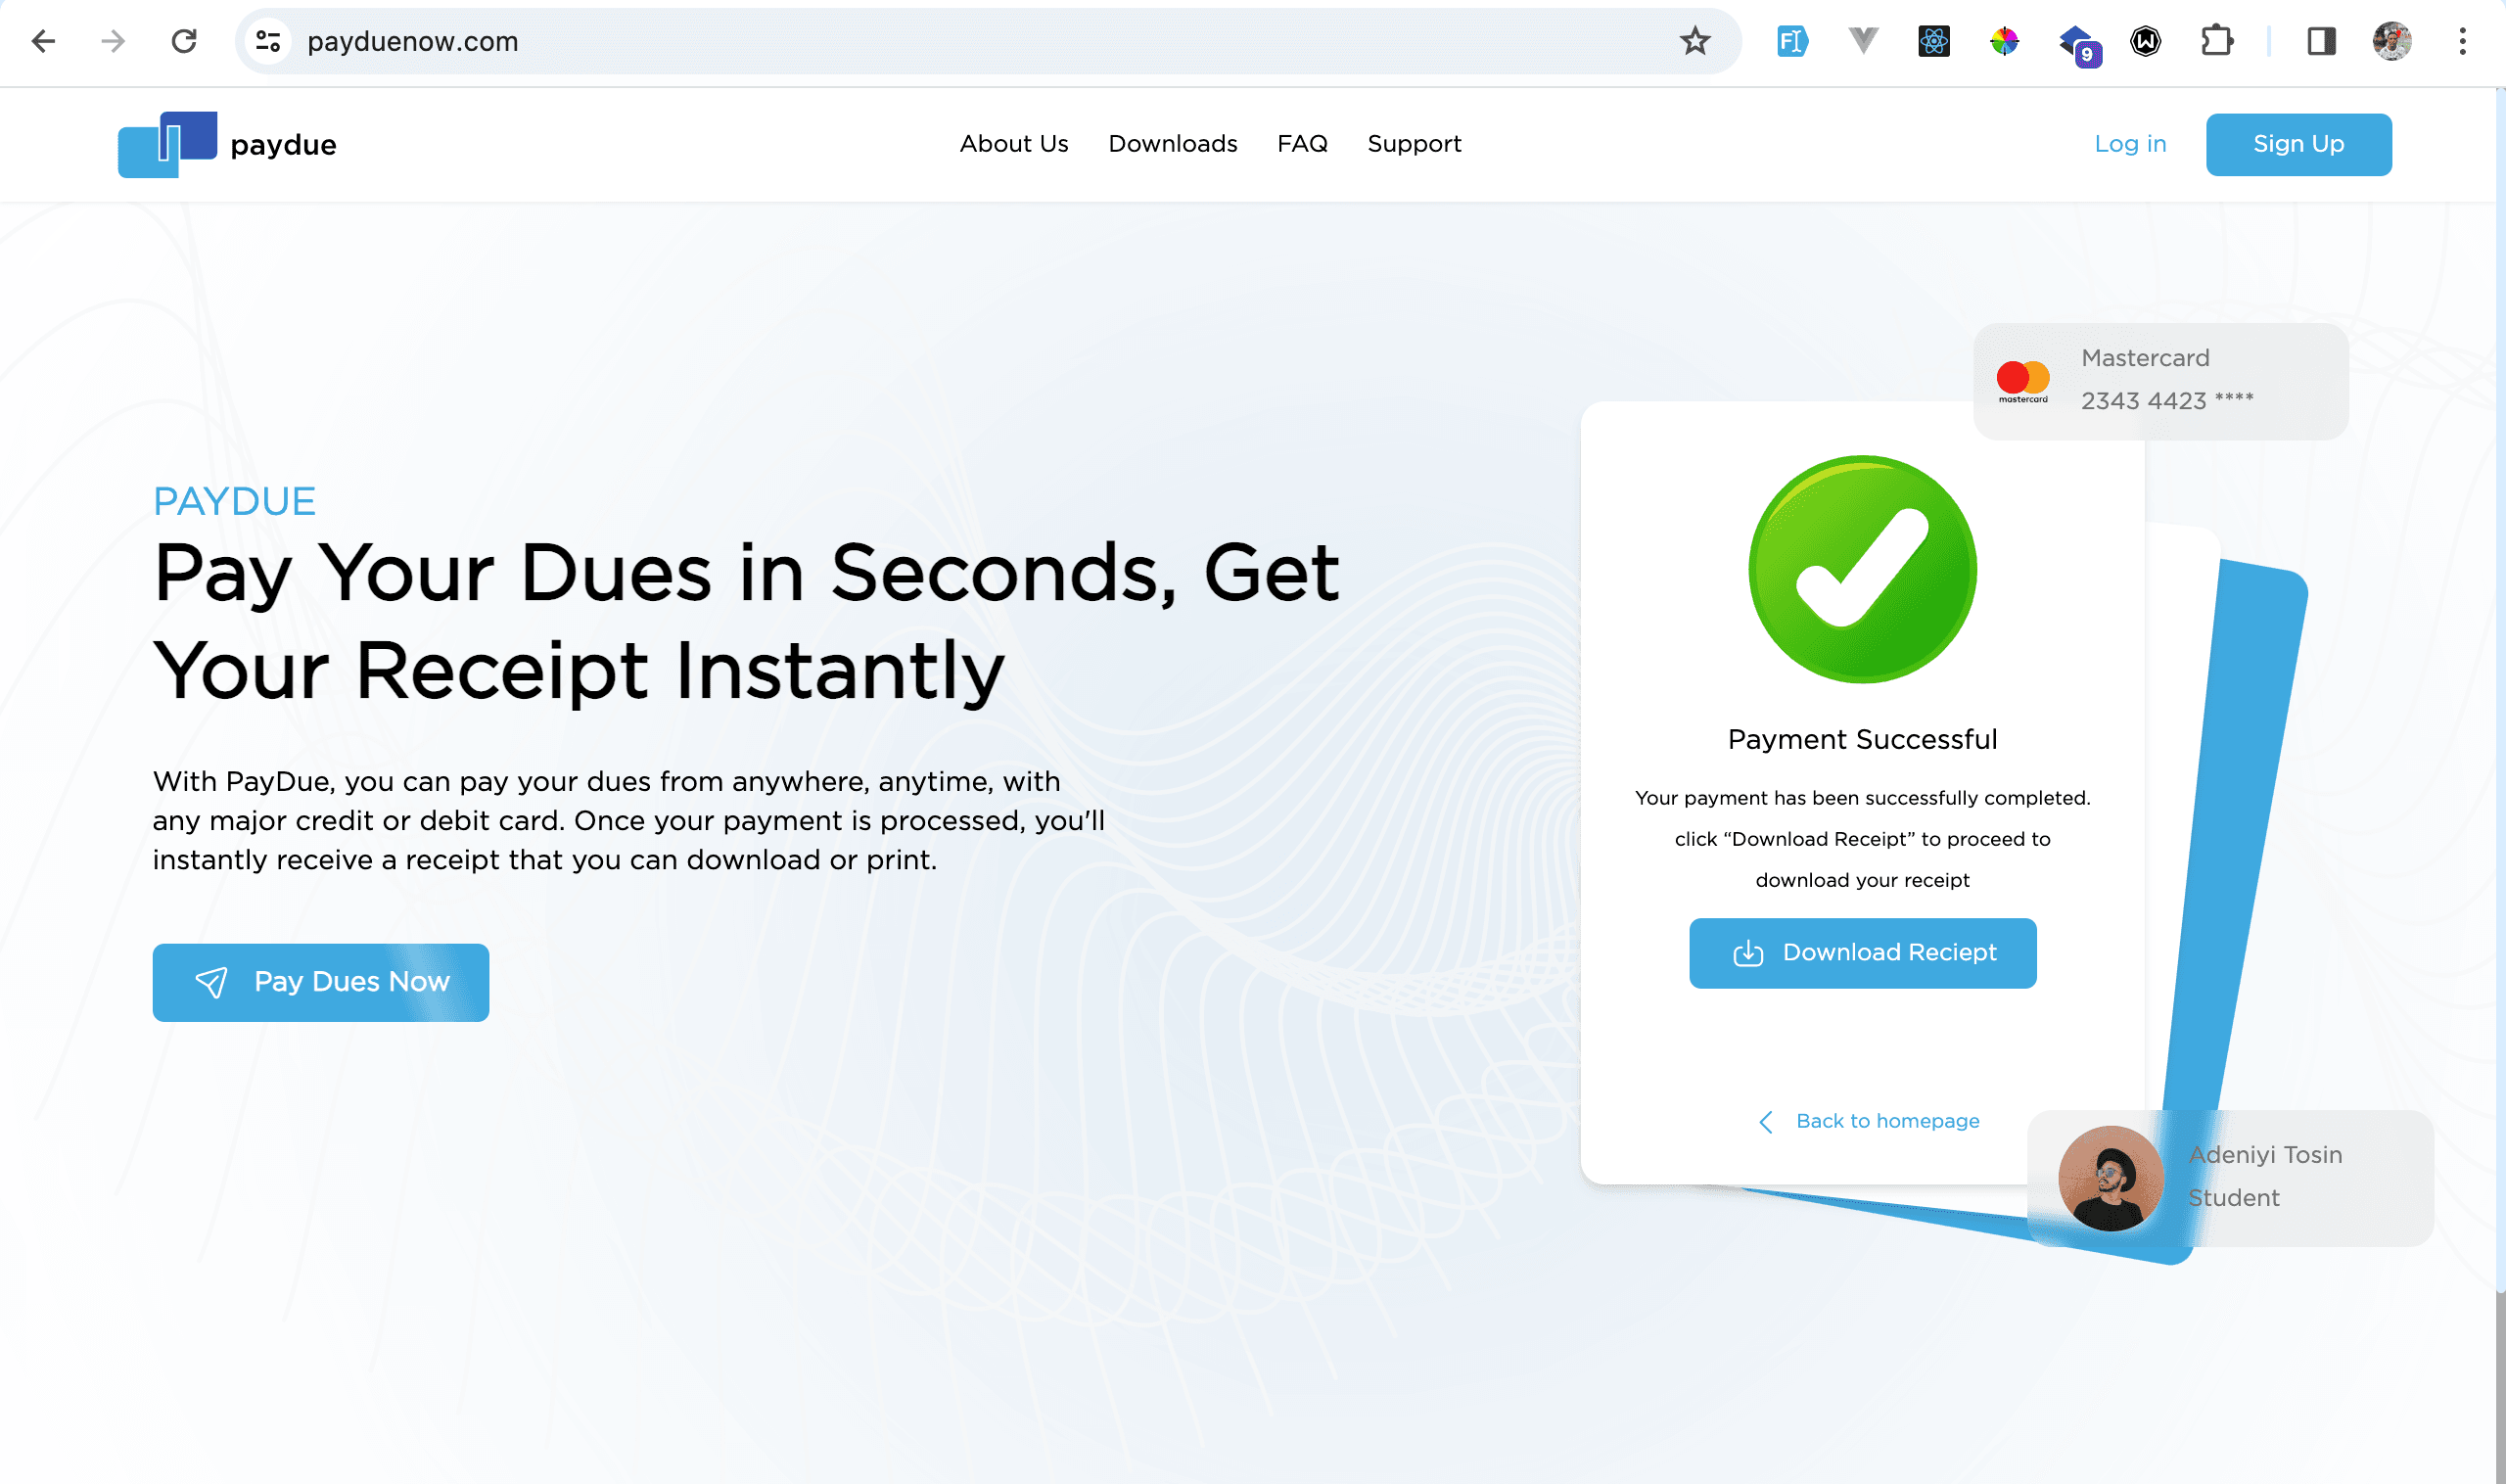The width and height of the screenshot is (2506, 1484).
Task: Click the Support navigation item
Action: click(1415, 145)
